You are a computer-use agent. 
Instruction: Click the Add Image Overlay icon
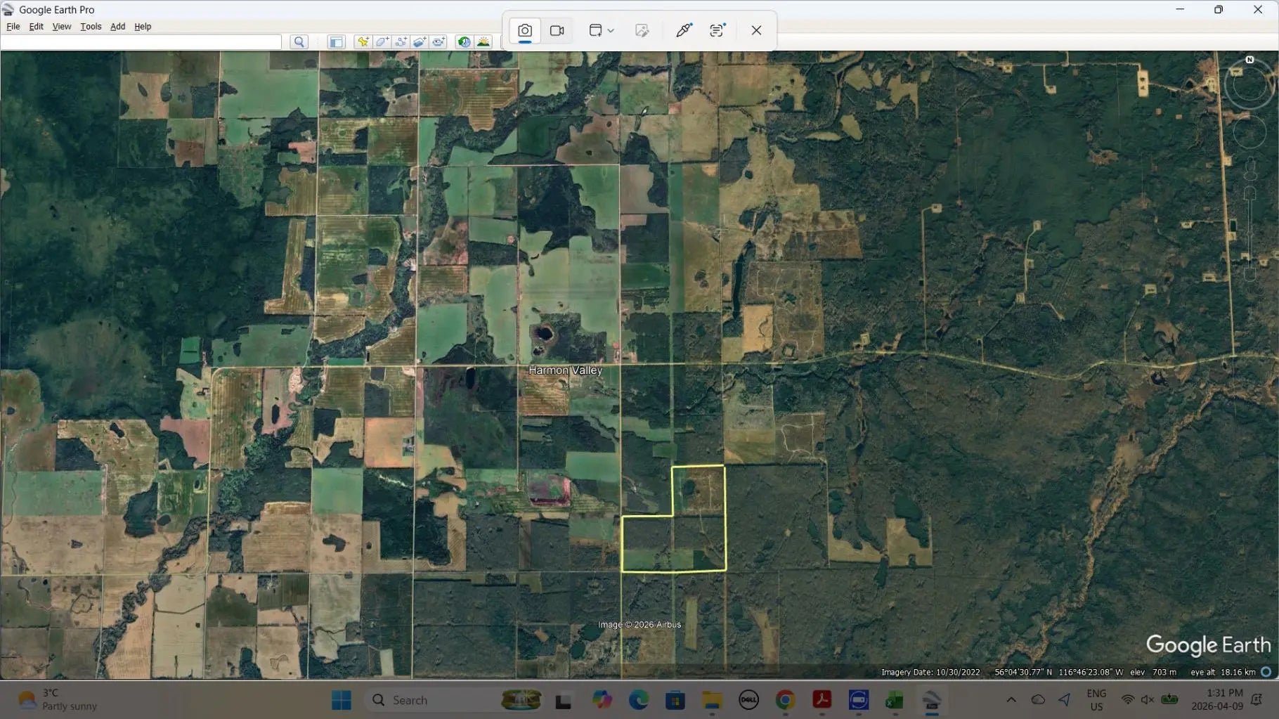pos(420,42)
